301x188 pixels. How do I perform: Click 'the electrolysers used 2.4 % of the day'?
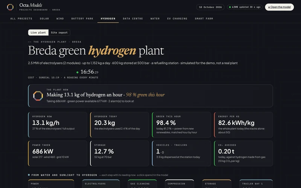click(x=117, y=129)
